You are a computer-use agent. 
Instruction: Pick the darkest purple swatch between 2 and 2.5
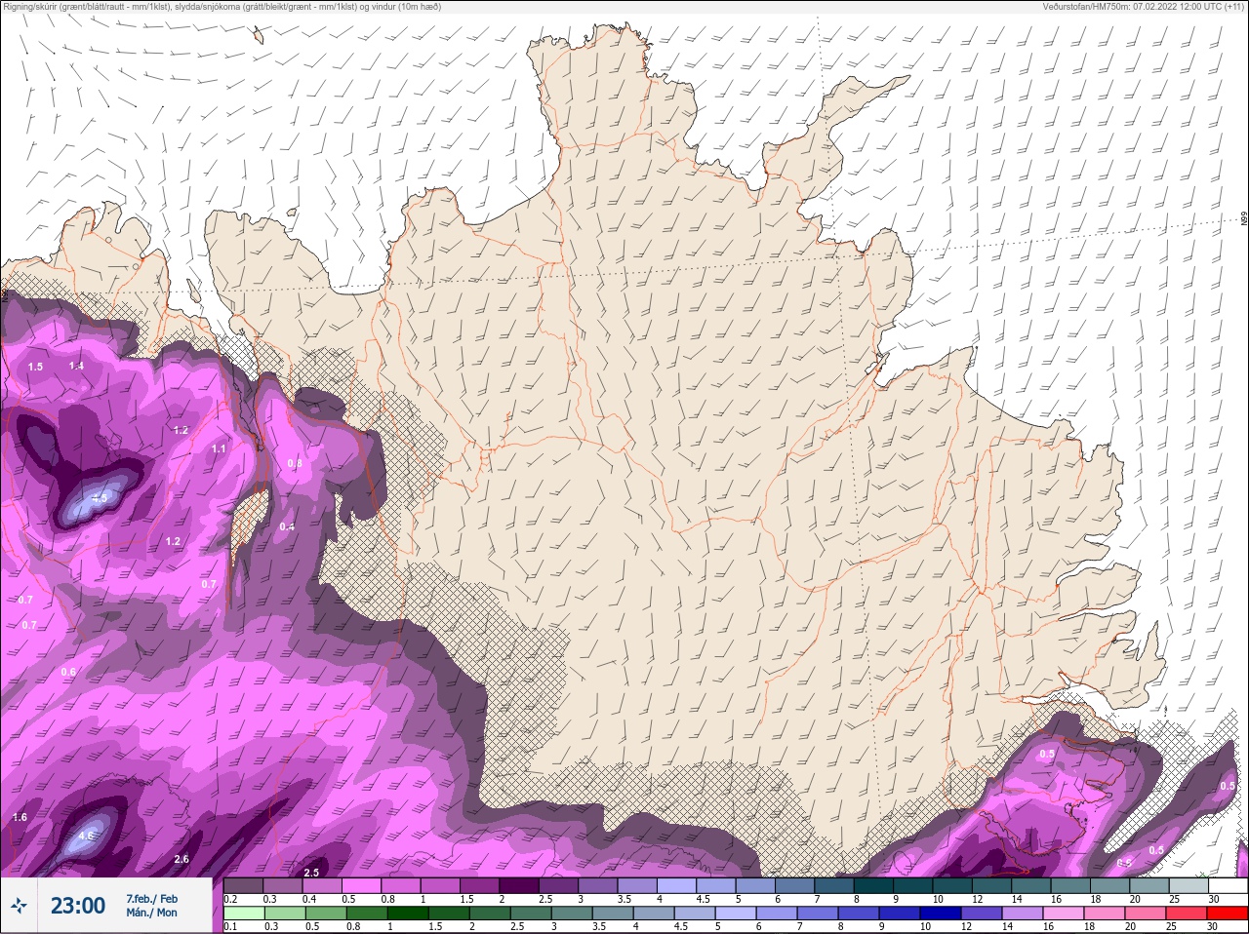520,885
